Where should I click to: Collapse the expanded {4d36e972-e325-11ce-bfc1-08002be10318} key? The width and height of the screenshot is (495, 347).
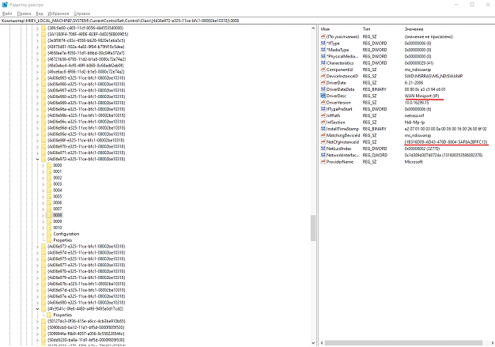pyautogui.click(x=40, y=160)
